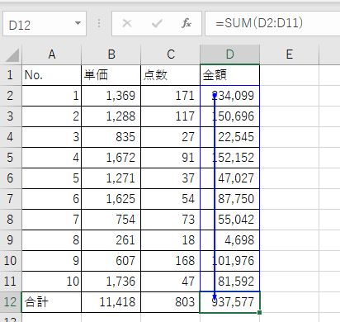This screenshot has width=340, height=322.
Task: Select row 8 header
Action: 11,220
